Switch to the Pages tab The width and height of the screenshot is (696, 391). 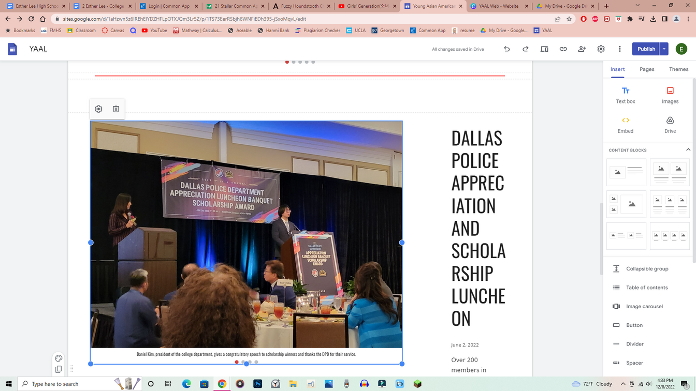tap(647, 69)
